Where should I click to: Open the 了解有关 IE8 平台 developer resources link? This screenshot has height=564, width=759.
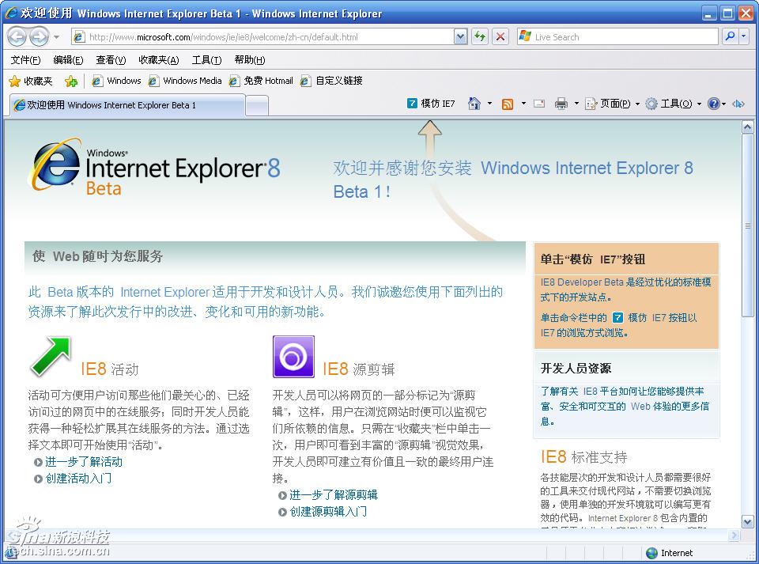(625, 406)
